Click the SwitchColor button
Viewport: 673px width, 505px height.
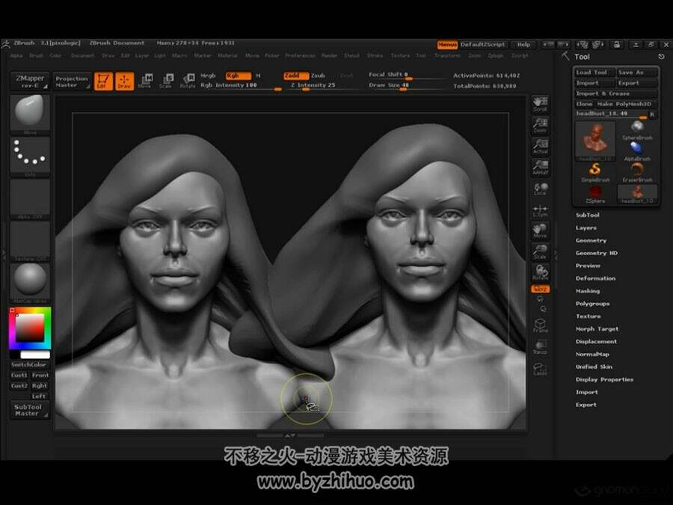click(x=28, y=364)
